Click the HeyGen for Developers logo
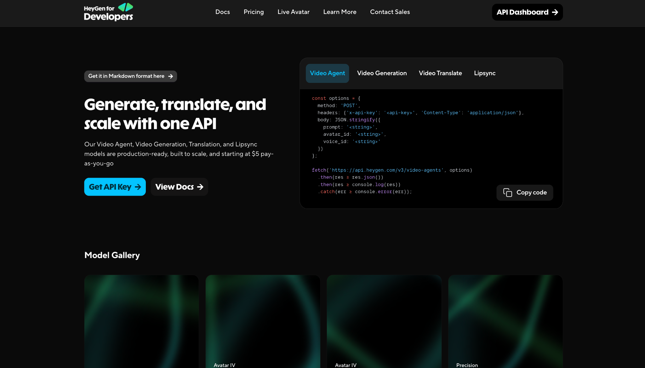This screenshot has width=645, height=368. 108,12
